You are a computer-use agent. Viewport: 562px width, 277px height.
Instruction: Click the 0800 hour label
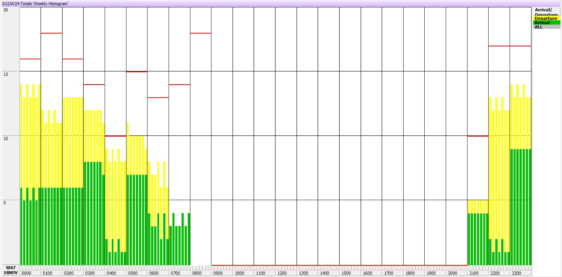pos(197,273)
